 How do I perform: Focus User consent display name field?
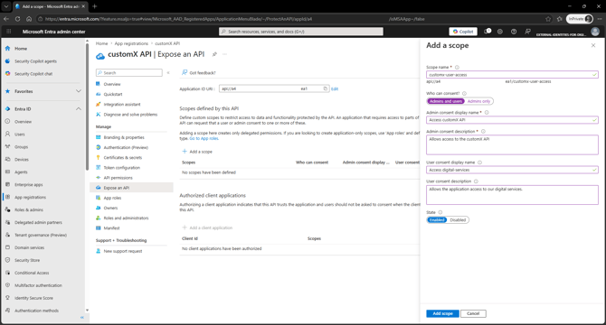pos(512,170)
